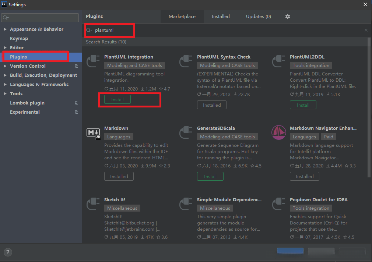Screen dimensions: 372x262
Task: Click Installed button under Markdown
Action: coord(119,176)
